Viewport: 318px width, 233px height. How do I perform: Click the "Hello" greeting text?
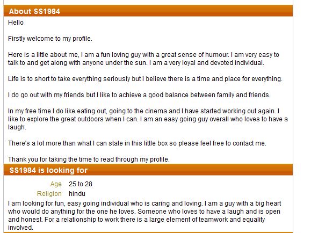coord(16,23)
